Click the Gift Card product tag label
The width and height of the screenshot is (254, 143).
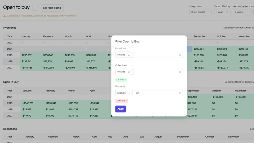pos(121,101)
